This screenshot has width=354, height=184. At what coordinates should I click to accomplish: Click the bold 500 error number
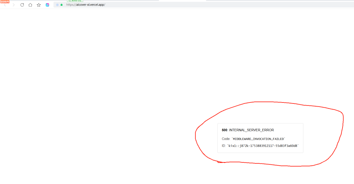[224, 130]
